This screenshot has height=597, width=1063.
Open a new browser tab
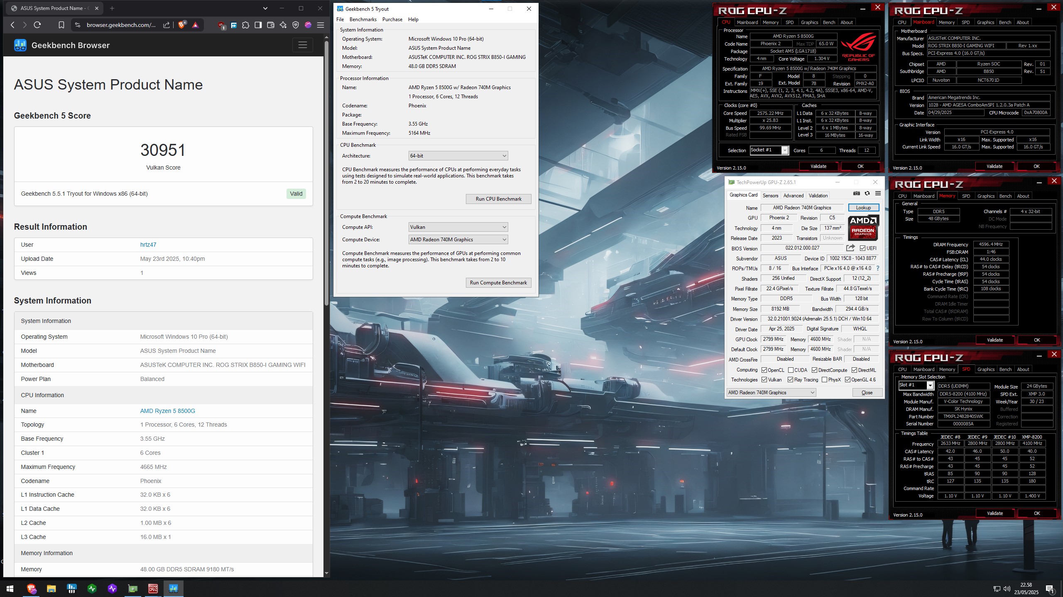click(x=112, y=8)
